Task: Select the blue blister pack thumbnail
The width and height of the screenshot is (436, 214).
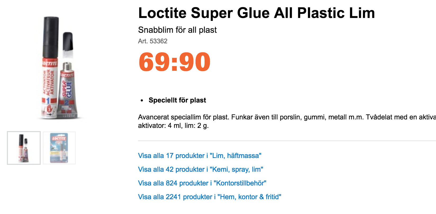Action: click(x=59, y=148)
